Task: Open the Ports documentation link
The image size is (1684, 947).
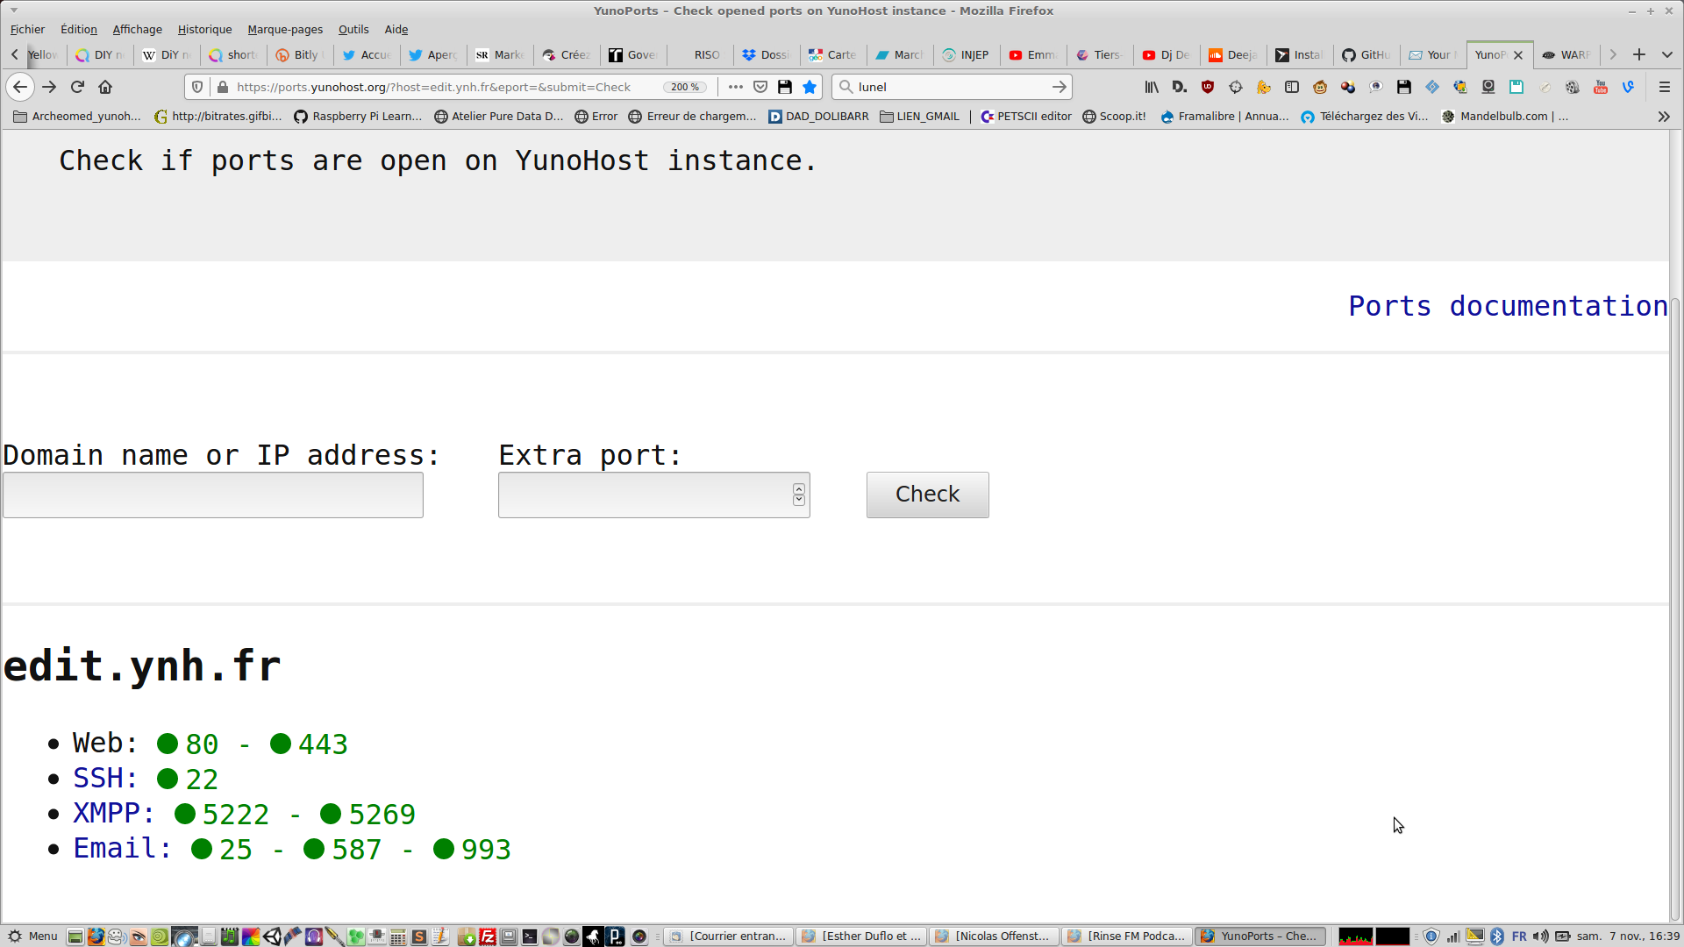Action: [x=1507, y=306]
